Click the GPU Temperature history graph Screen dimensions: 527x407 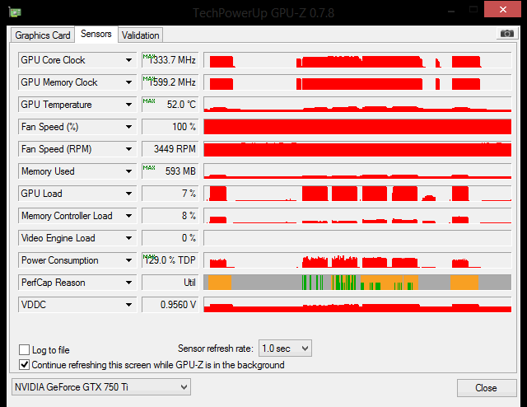[x=357, y=105]
